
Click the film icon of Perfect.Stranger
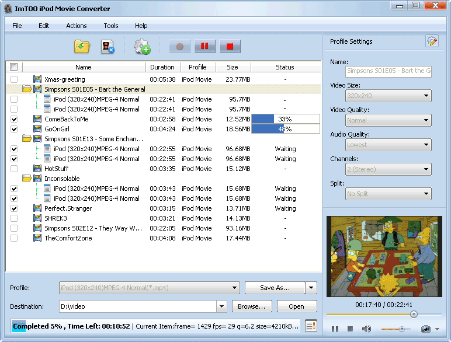[x=37, y=208]
